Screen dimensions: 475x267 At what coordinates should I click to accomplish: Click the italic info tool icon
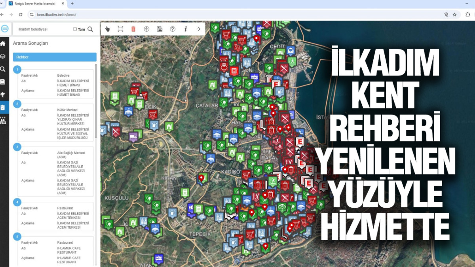[x=186, y=29]
